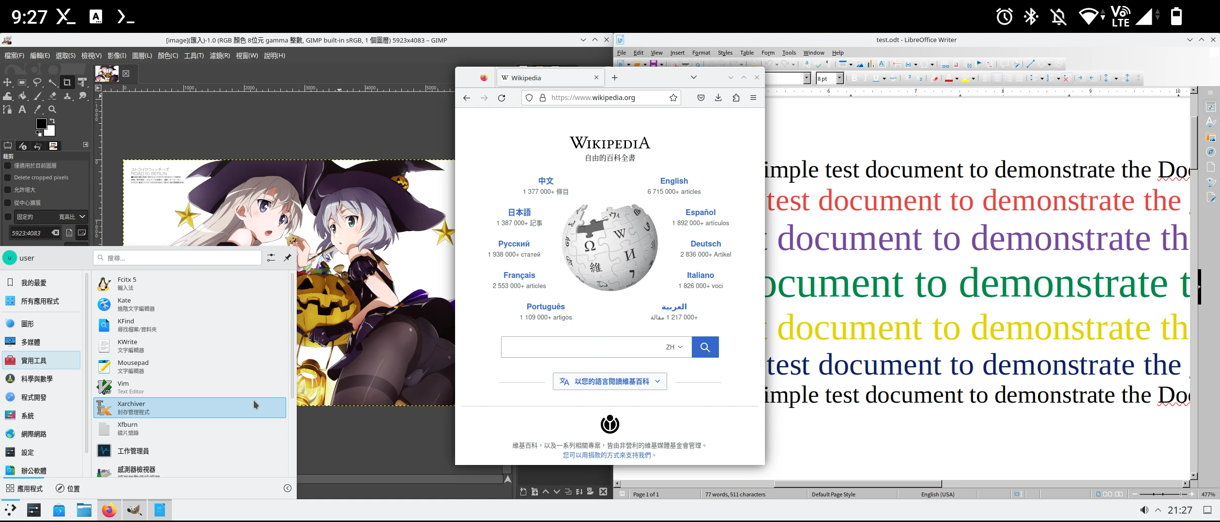The width and height of the screenshot is (1220, 522).
Task: Select the Free Select lasso tool
Action: coord(37,83)
